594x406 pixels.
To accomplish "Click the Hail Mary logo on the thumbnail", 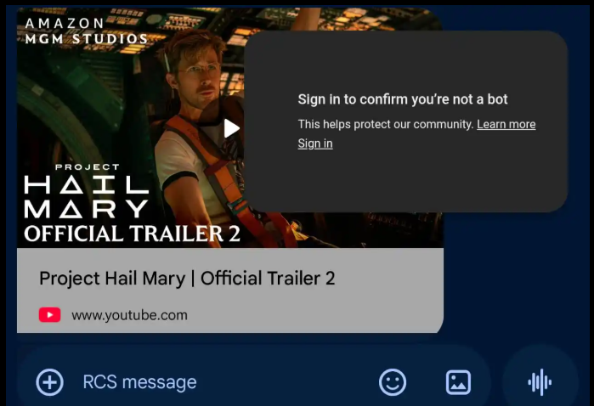I will pyautogui.click(x=87, y=197).
